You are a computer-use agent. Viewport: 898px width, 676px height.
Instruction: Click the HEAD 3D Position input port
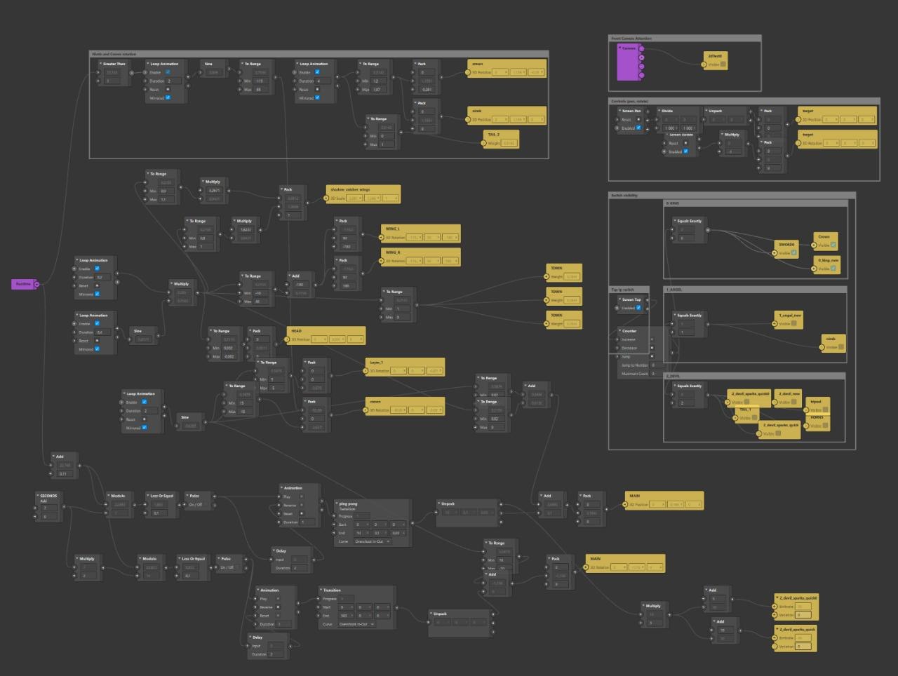pyautogui.click(x=288, y=339)
